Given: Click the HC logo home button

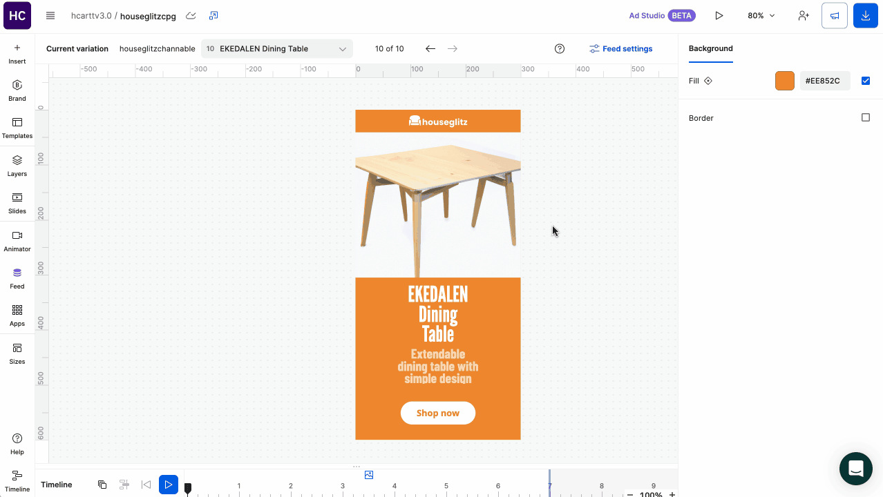Looking at the screenshot, I should (17, 15).
